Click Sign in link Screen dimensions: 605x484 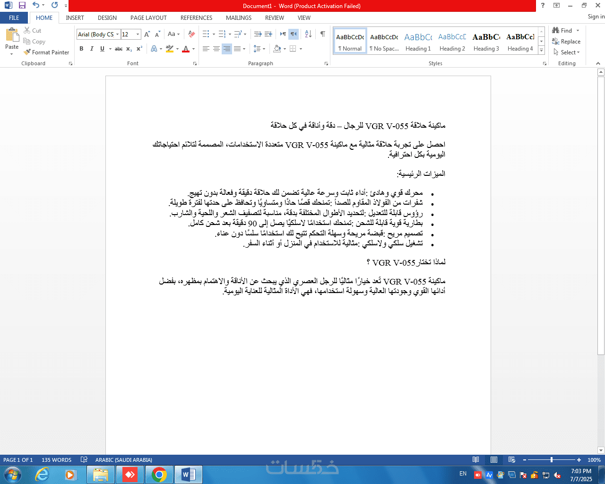[596, 17]
